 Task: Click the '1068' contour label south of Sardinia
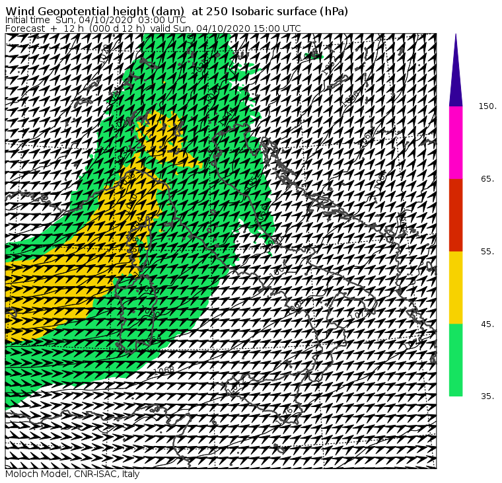(x=164, y=370)
